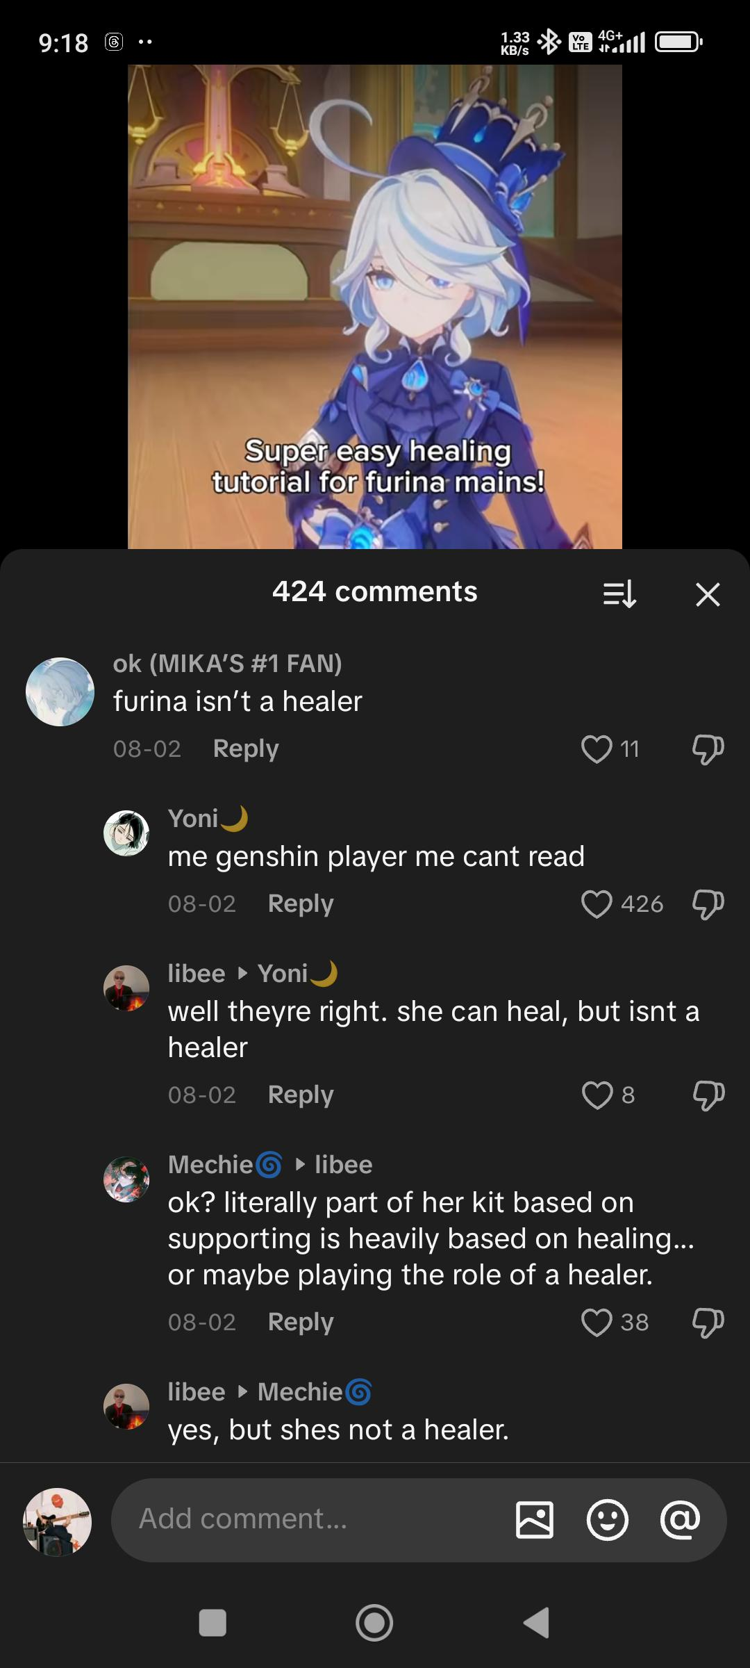Image resolution: width=750 pixels, height=1668 pixels.
Task: Dislike the "furina isn't a healer" comment
Action: click(x=708, y=750)
